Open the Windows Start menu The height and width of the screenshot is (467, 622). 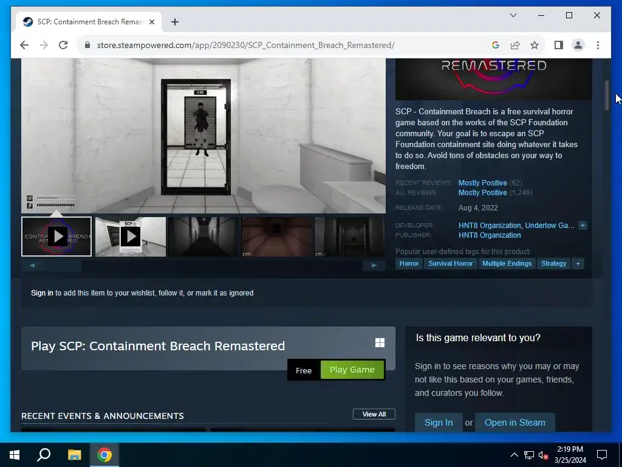pyautogui.click(x=15, y=455)
